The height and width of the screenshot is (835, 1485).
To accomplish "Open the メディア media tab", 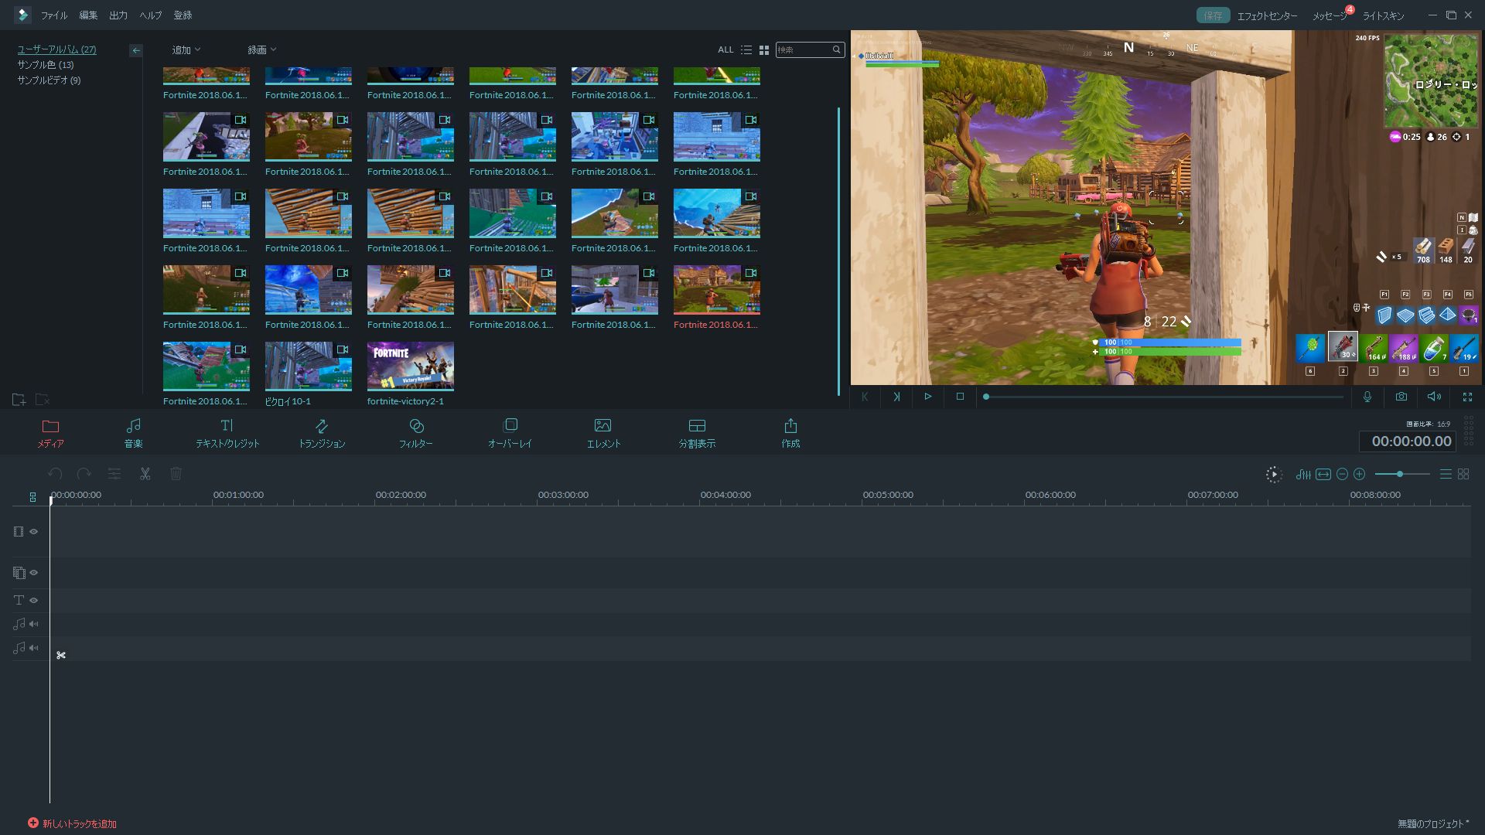I will [x=50, y=433].
